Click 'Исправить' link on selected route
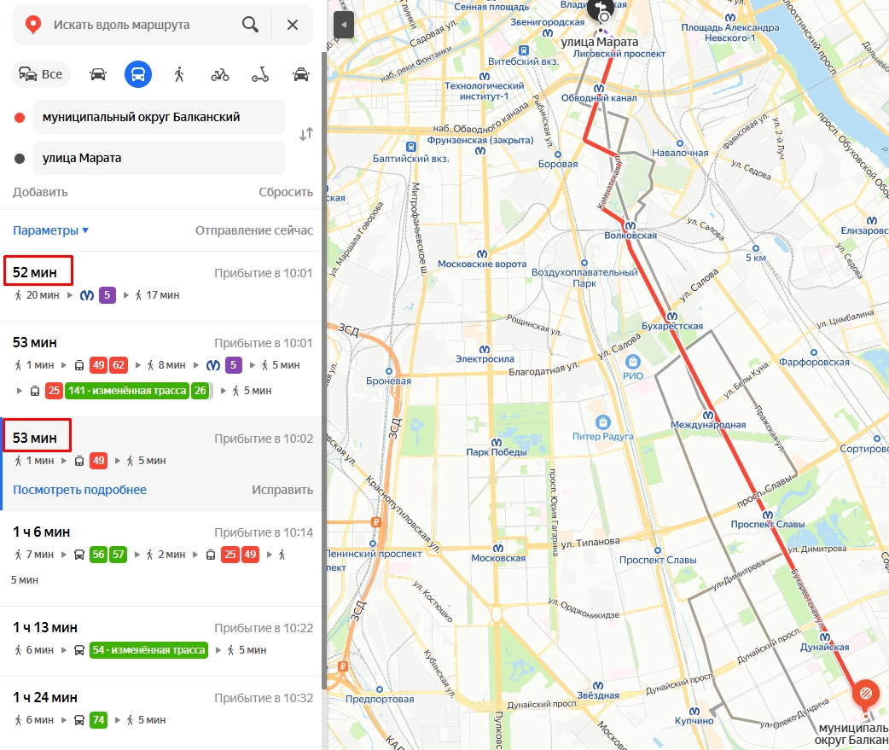 click(282, 490)
